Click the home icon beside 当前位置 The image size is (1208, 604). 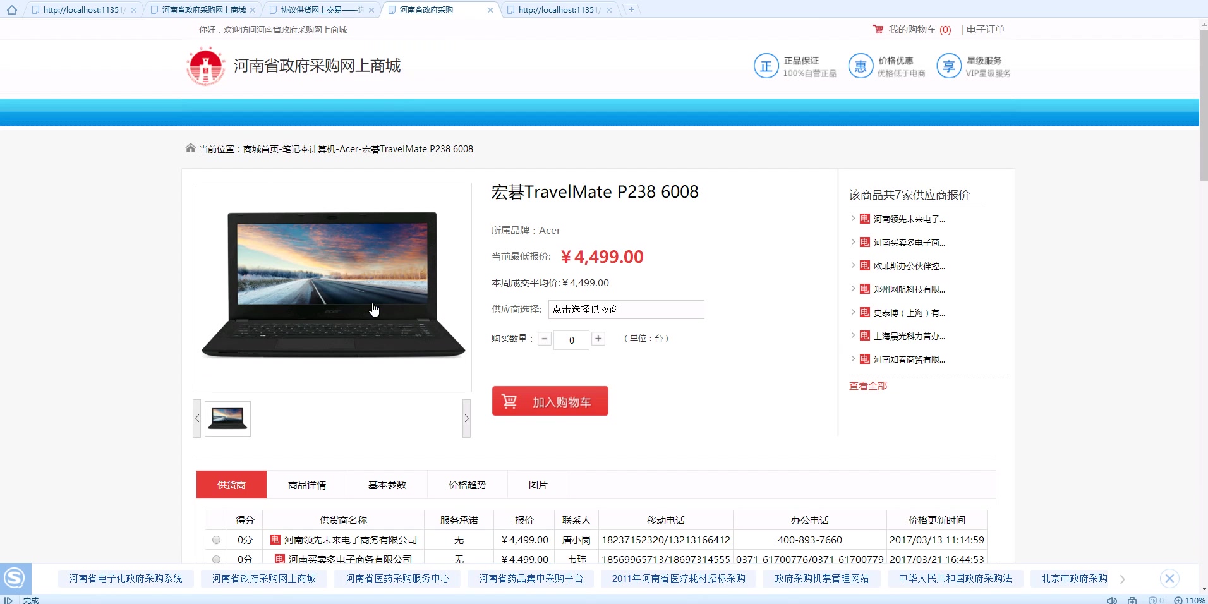190,148
